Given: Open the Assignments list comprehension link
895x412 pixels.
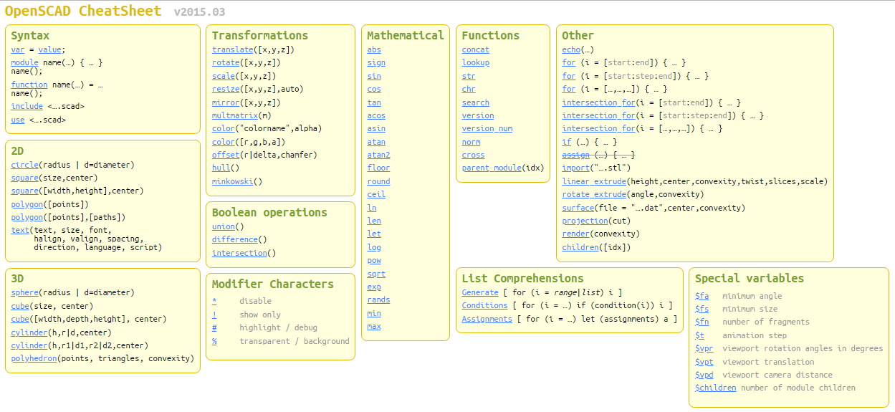Looking at the screenshot, I should point(487,319).
